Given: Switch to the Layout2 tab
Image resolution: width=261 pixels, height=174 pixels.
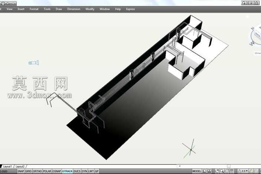Looking at the screenshot, I should click(20, 167).
